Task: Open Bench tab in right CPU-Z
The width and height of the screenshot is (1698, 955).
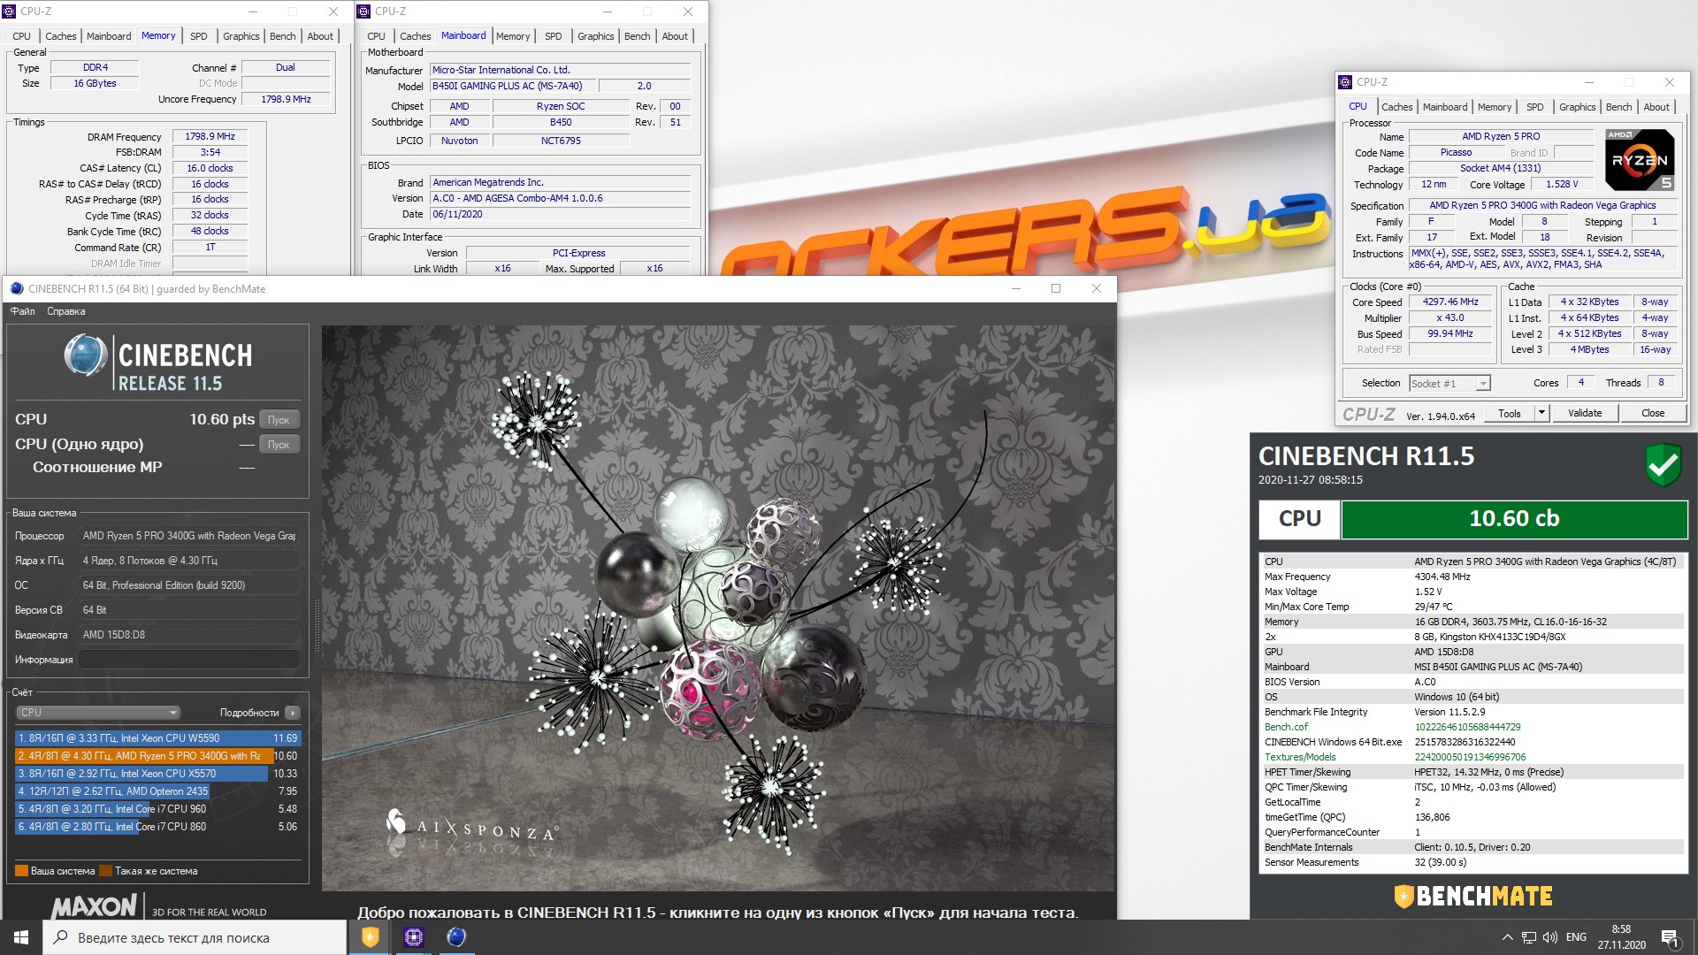Action: (1619, 107)
